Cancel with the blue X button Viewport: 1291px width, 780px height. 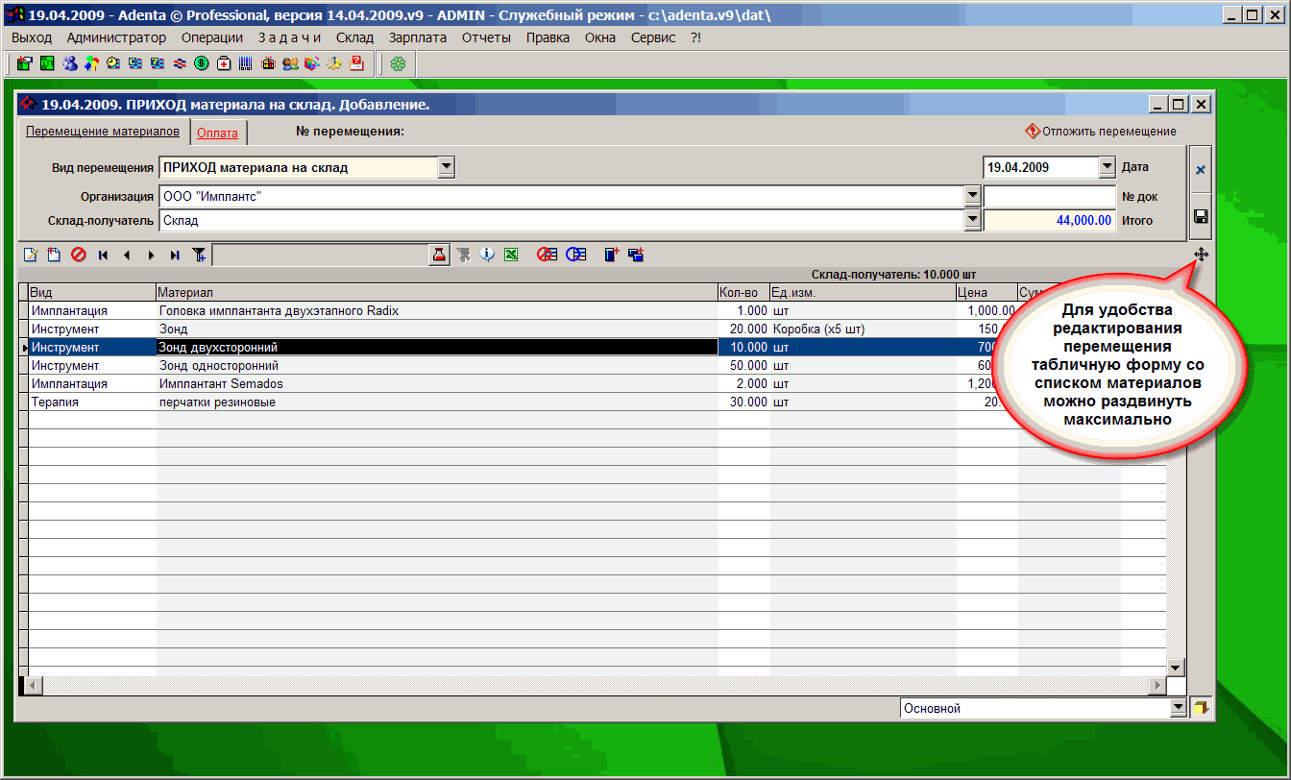pyautogui.click(x=1200, y=170)
